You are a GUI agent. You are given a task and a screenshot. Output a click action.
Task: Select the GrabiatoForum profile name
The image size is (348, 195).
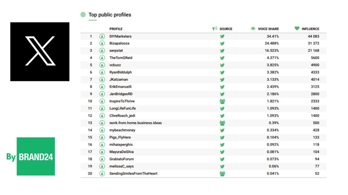(122, 159)
